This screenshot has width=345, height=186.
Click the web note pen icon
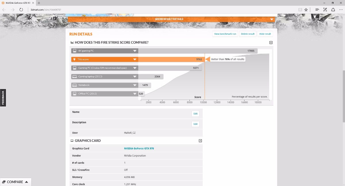[x=325, y=10]
